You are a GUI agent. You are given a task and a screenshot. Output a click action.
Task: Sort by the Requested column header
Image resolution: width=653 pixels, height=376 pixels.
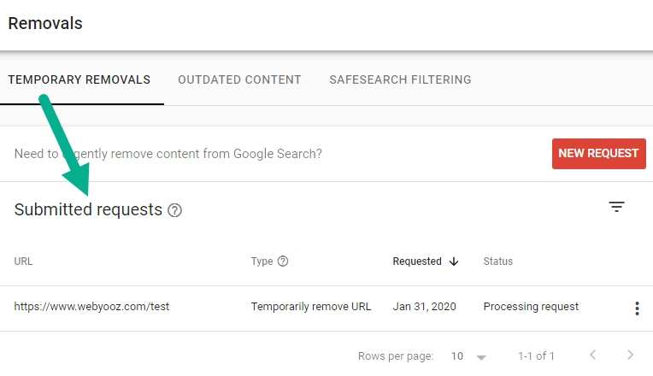tap(417, 261)
